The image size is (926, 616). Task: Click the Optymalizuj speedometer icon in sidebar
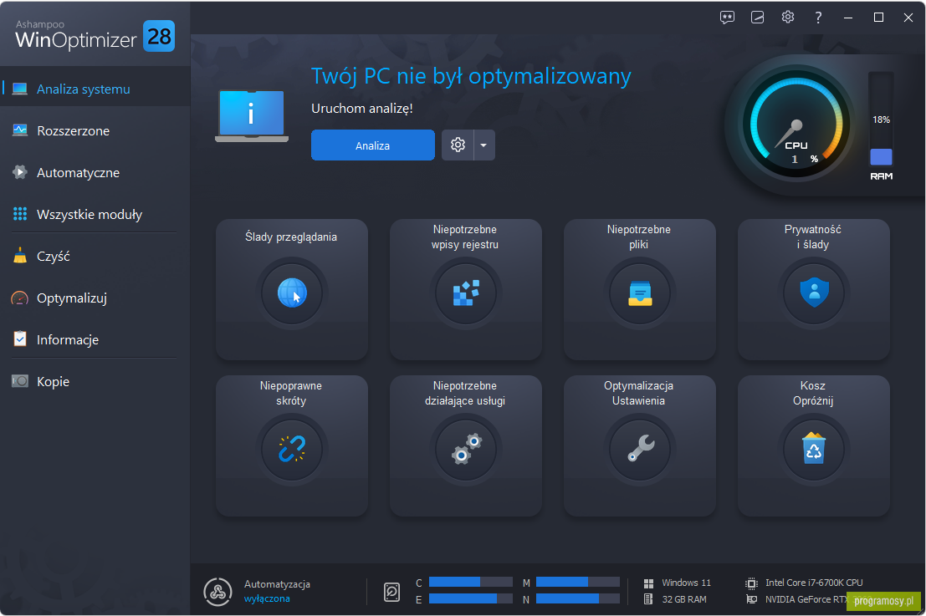(20, 298)
